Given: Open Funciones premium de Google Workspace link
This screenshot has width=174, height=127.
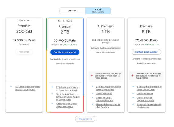Looking at the screenshot, I should pos(66,105).
